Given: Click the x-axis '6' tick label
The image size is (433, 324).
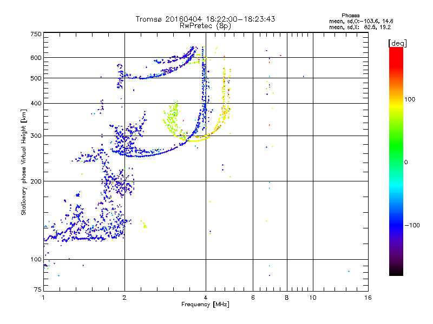Looking at the screenshot, I should [253, 298].
